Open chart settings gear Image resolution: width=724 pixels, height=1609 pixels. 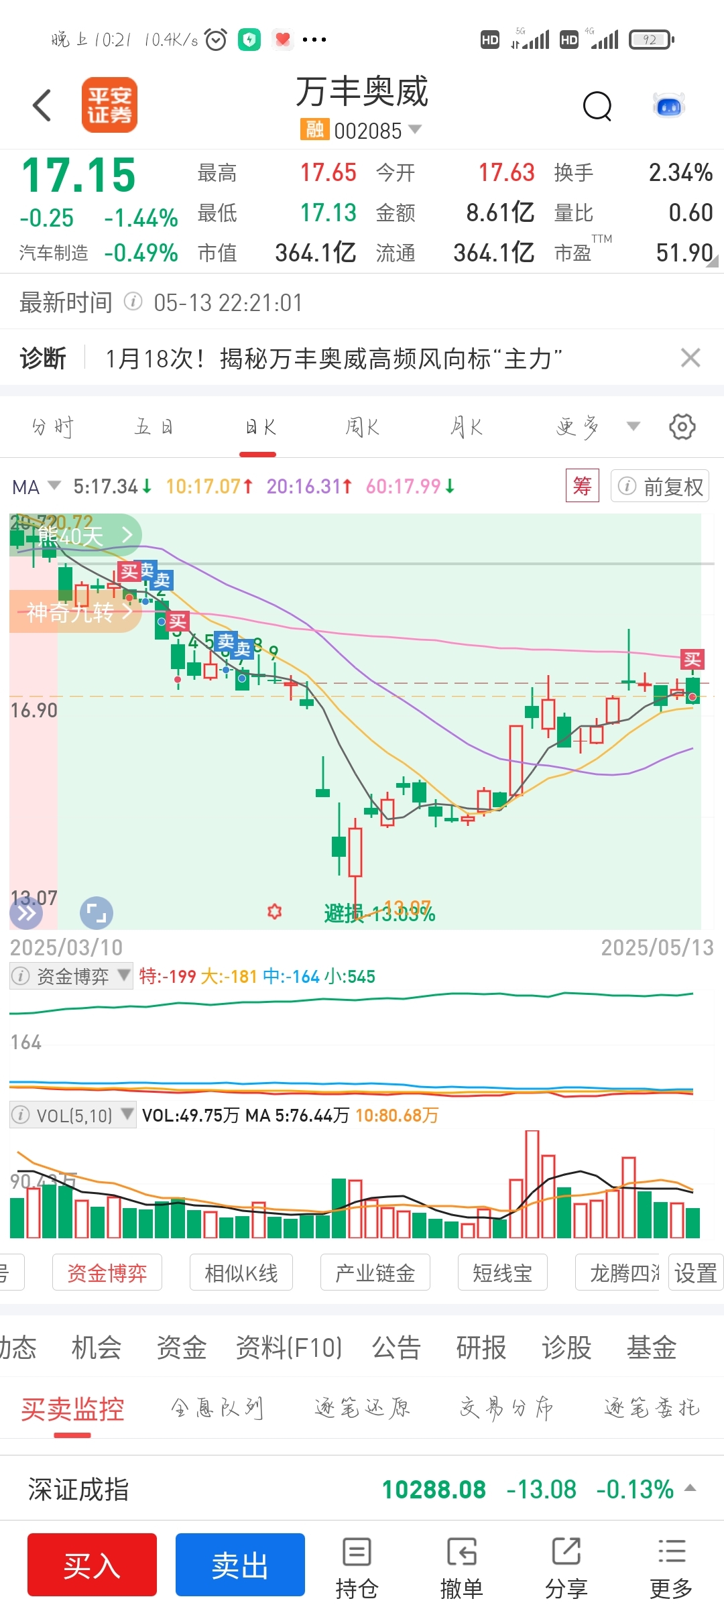point(682,426)
